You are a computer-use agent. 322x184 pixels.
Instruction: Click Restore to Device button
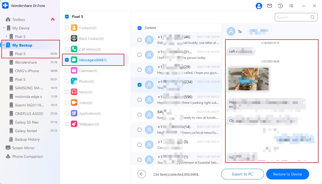point(288,174)
